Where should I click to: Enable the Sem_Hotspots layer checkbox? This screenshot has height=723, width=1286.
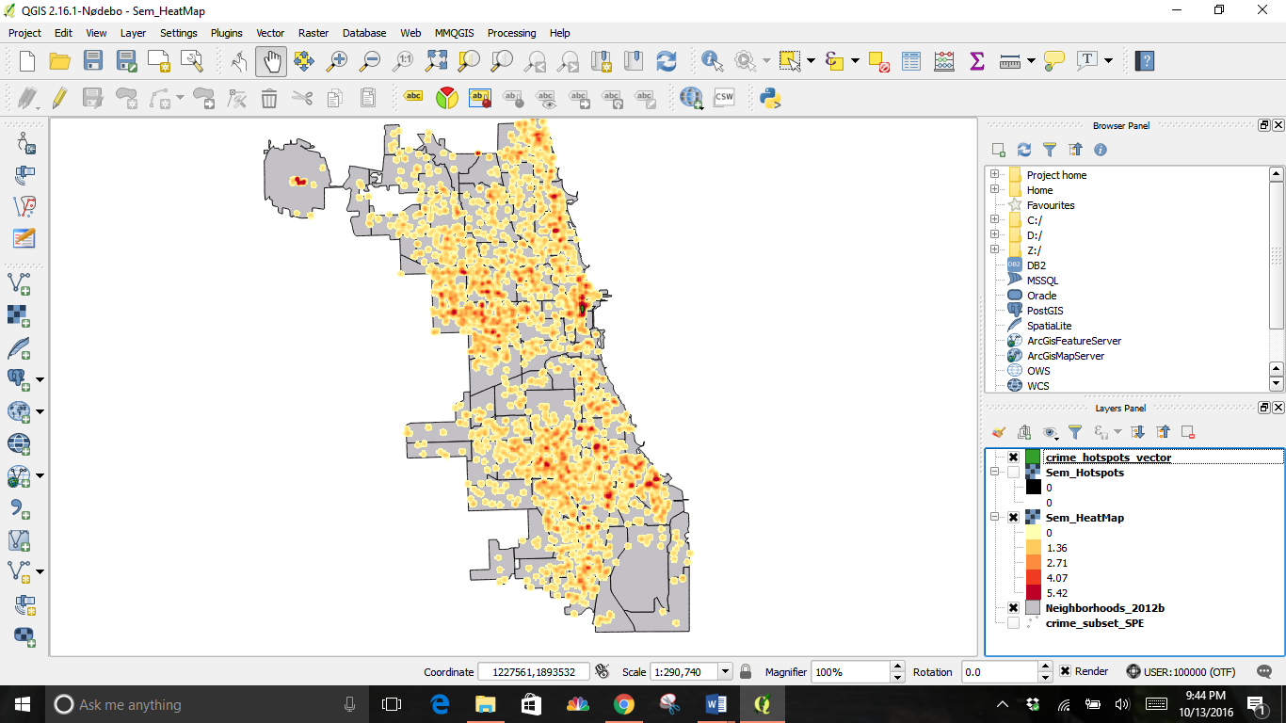tap(1013, 473)
